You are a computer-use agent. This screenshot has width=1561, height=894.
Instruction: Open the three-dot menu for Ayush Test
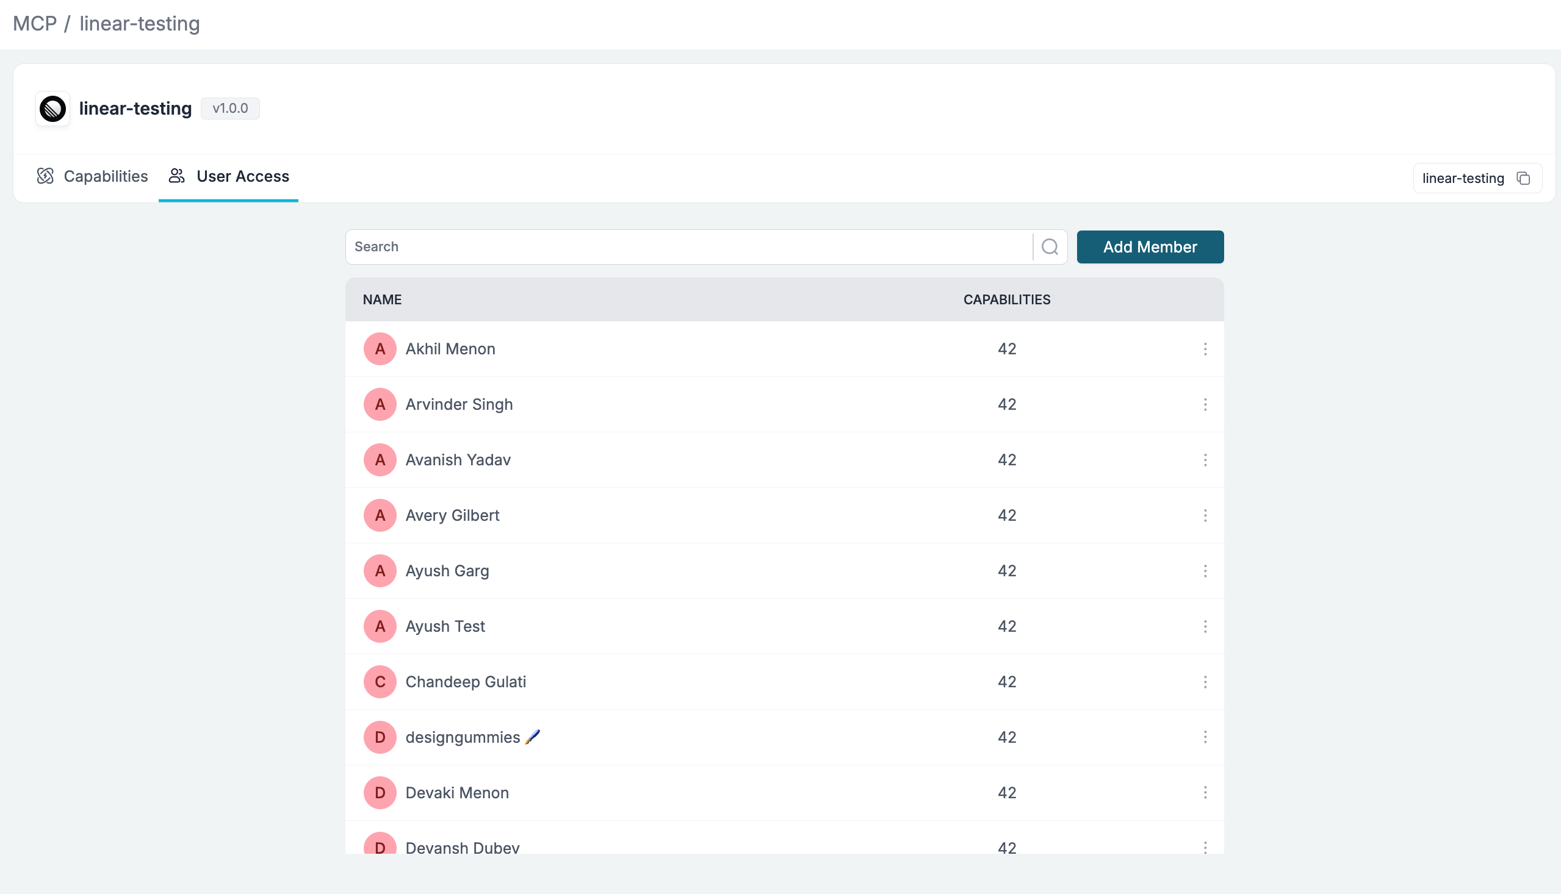1205,626
